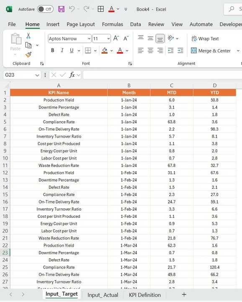The width and height of the screenshot is (242, 302).
Task: Click the Paste clipboard icon
Action: (16, 39)
